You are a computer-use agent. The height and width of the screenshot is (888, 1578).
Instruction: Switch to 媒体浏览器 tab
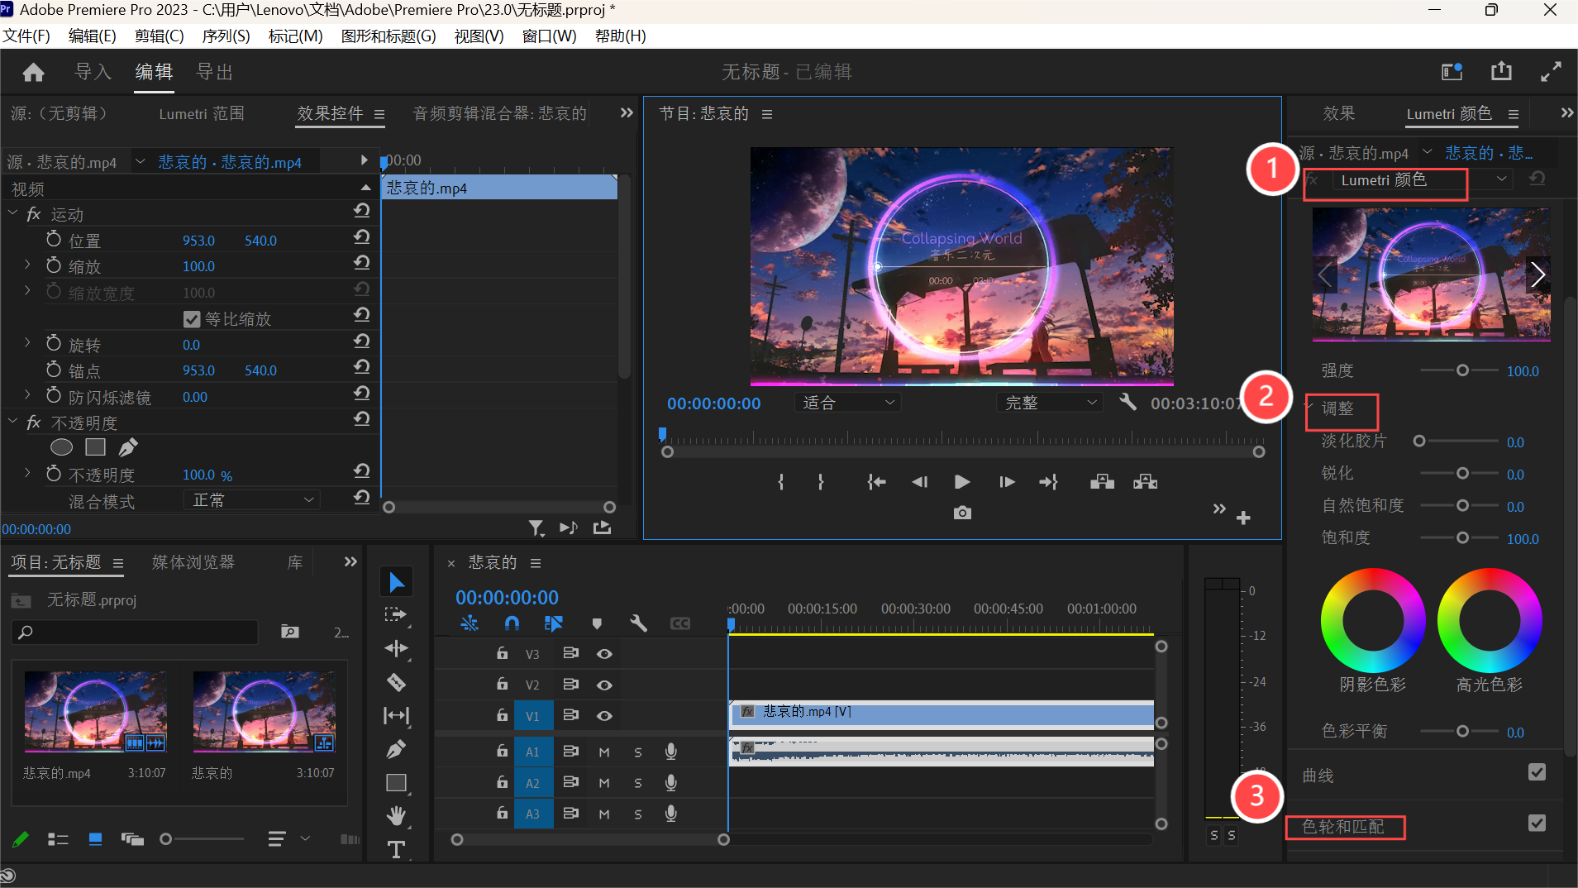[x=193, y=562]
